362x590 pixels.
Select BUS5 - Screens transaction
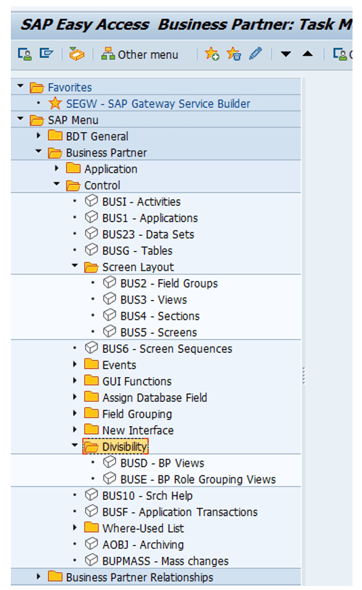(x=158, y=332)
